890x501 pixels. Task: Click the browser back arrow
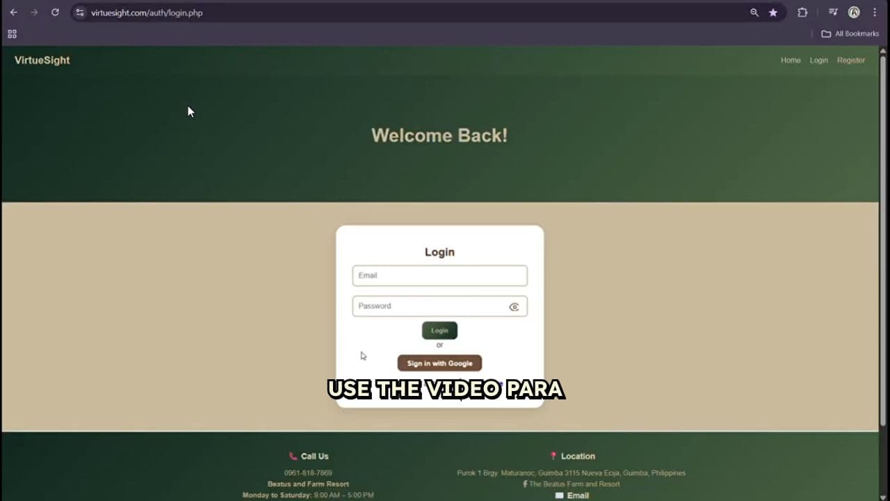click(x=13, y=13)
